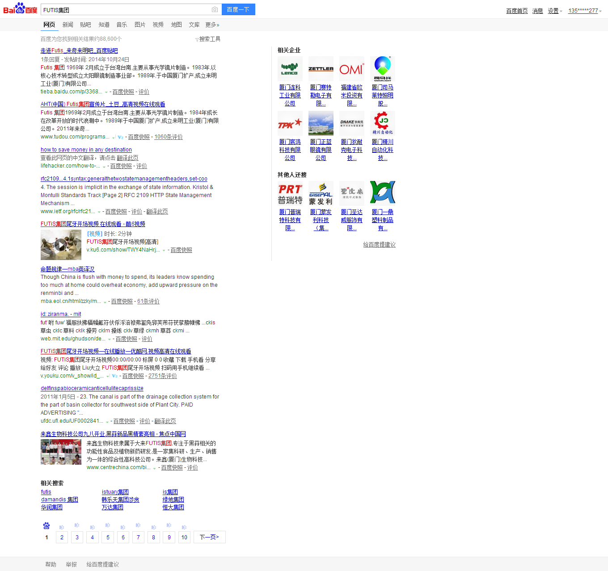Open the Lenco company logo

[x=290, y=69]
